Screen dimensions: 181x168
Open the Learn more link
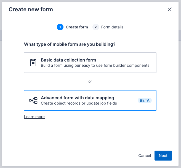[34, 117]
